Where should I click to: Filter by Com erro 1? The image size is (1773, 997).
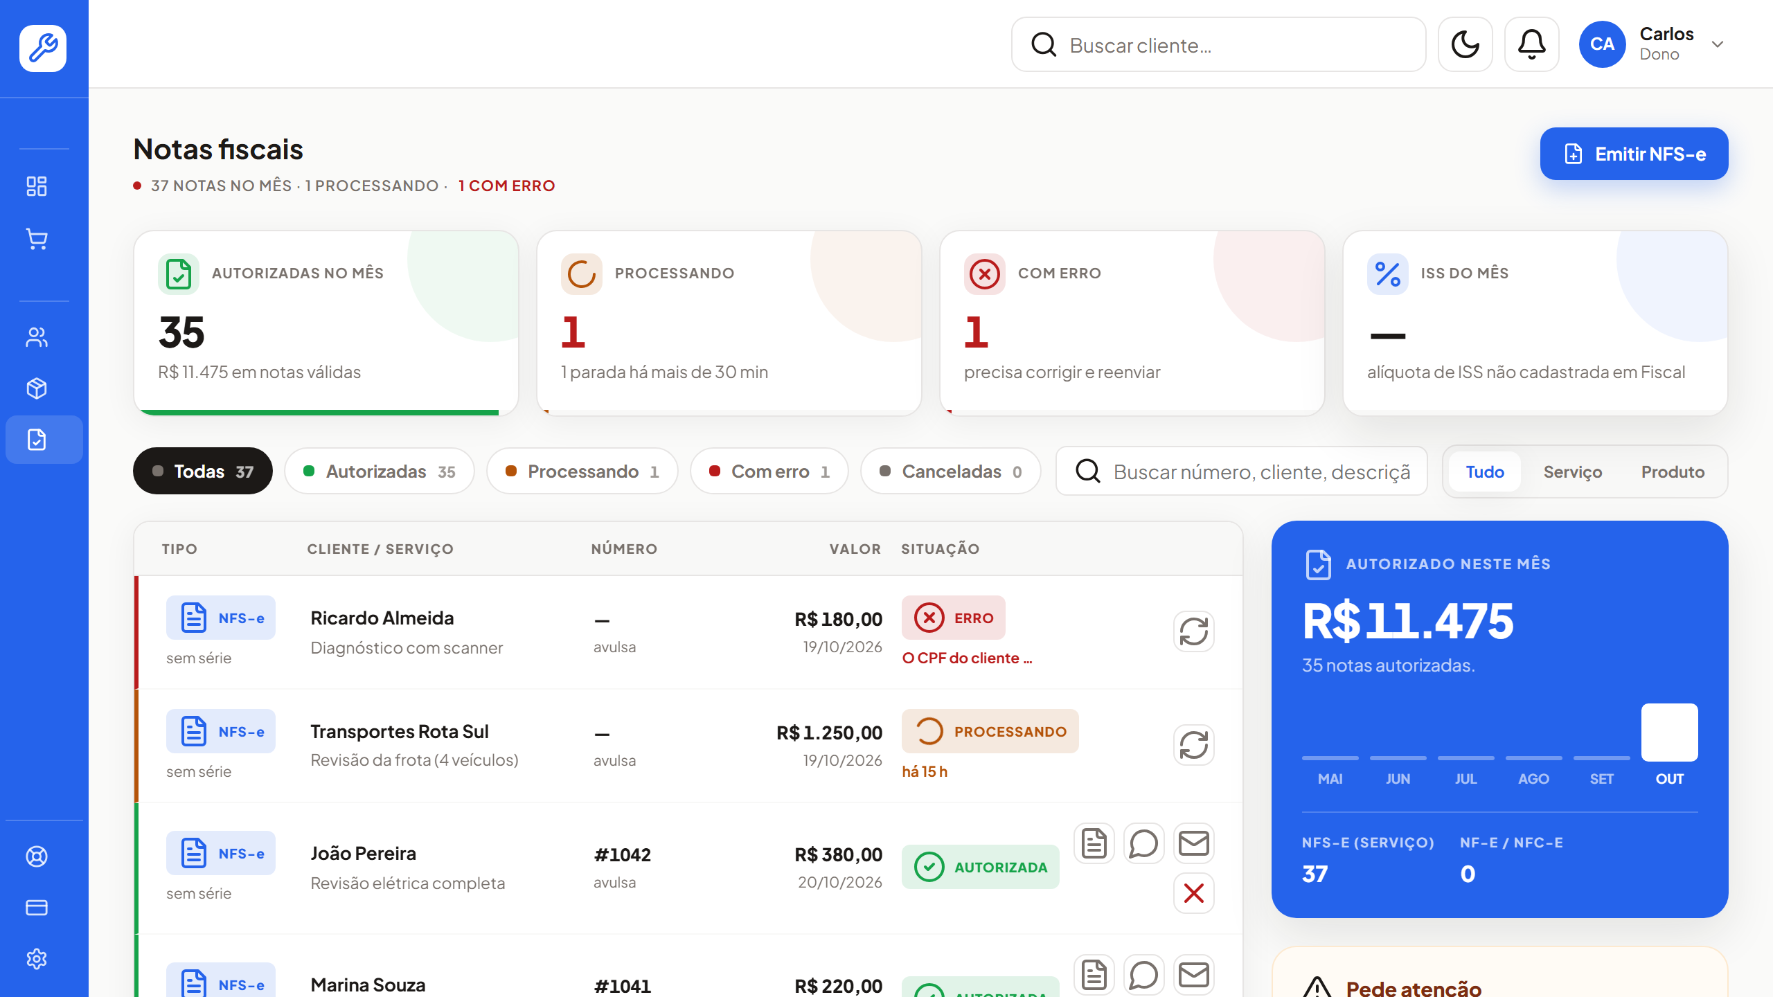769,471
